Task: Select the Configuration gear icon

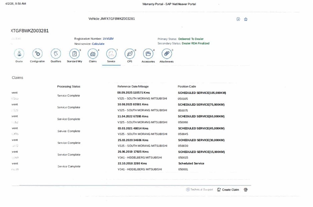Action: 37,54
